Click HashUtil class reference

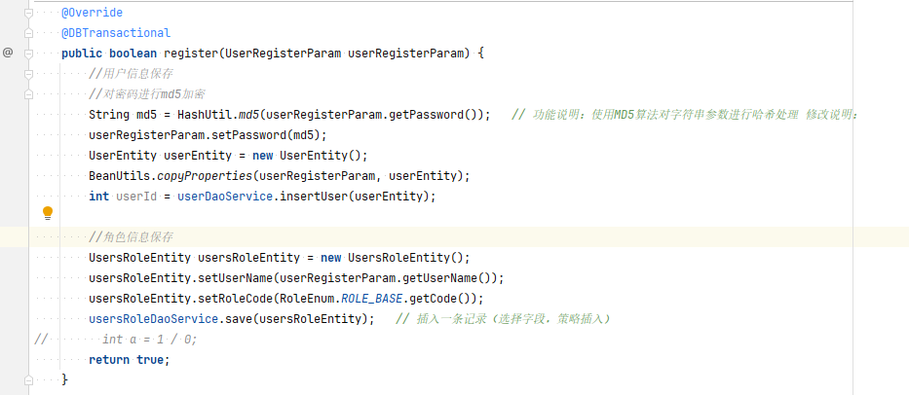click(205, 115)
